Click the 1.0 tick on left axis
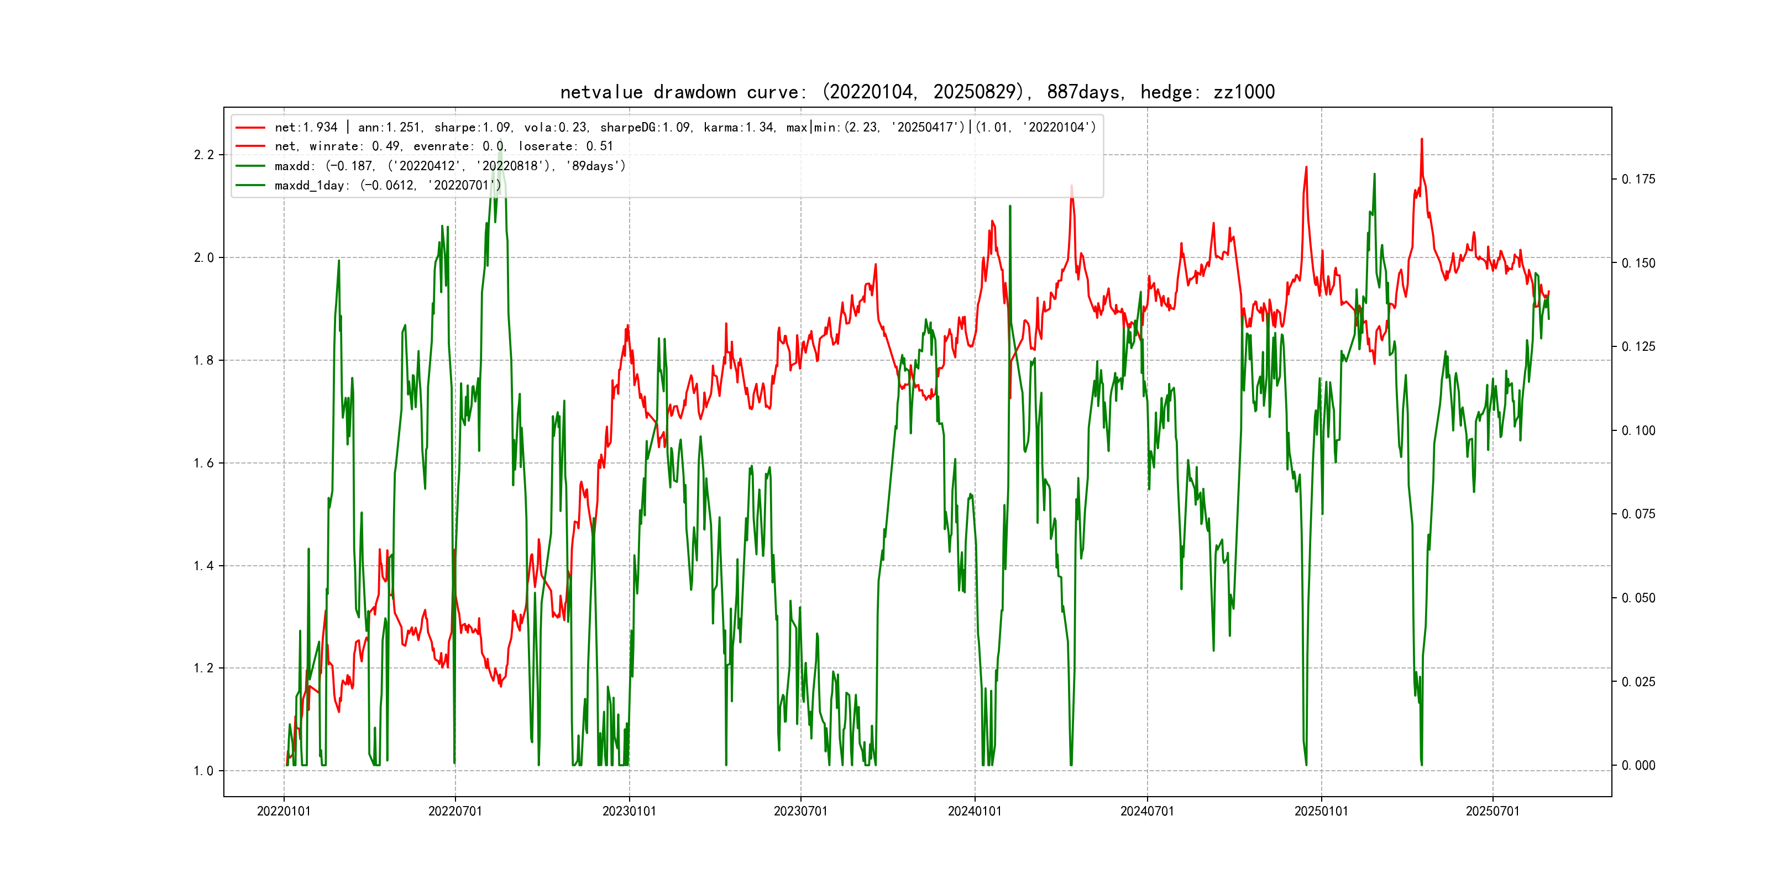The height and width of the screenshot is (895, 1791). (204, 771)
